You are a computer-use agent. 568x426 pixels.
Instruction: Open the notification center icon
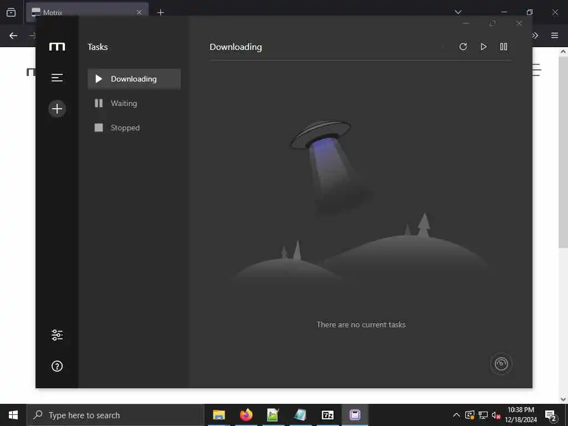point(551,415)
